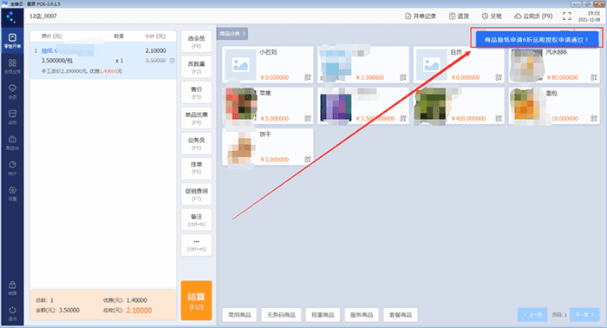Click the 应收 2.10000 amount at bottom

point(139,311)
